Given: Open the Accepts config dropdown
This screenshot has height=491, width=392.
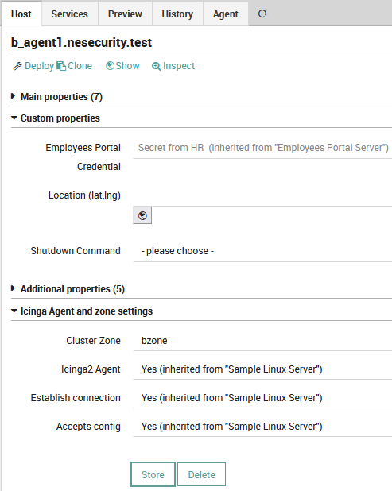Looking at the screenshot, I should click(262, 427).
